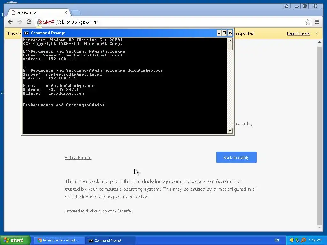Image resolution: width=327 pixels, height=245 pixels.
Task: Click the Command Prompt scrollbar thumb
Action: point(230,47)
